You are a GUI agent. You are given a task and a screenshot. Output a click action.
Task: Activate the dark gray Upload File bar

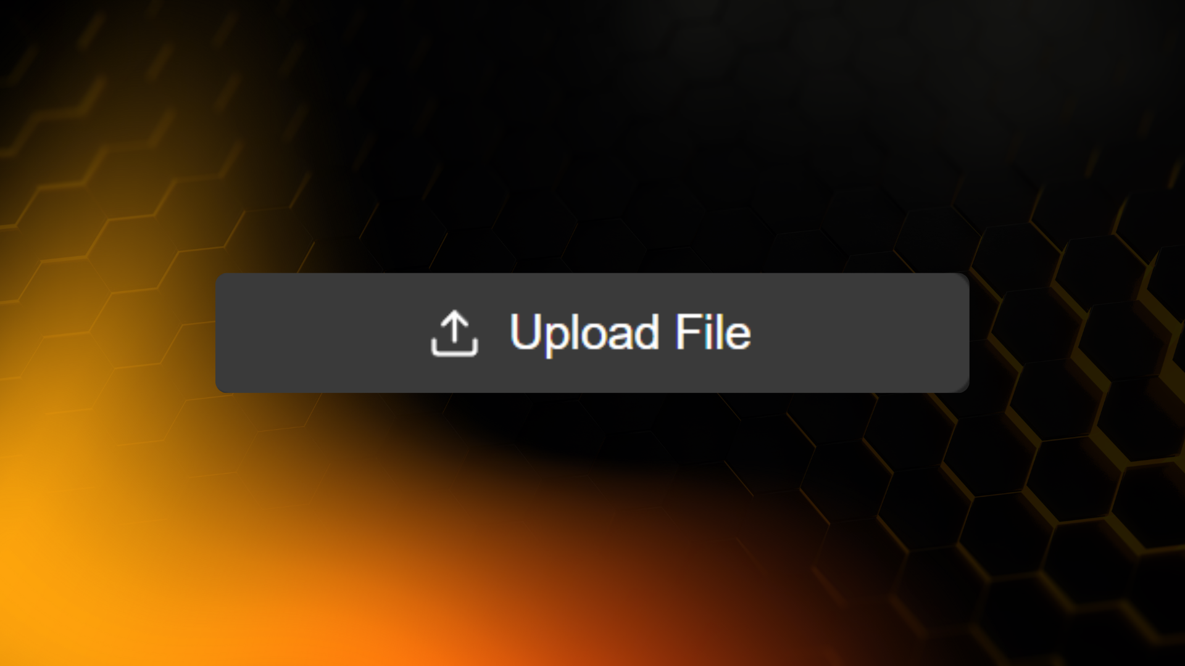point(592,333)
